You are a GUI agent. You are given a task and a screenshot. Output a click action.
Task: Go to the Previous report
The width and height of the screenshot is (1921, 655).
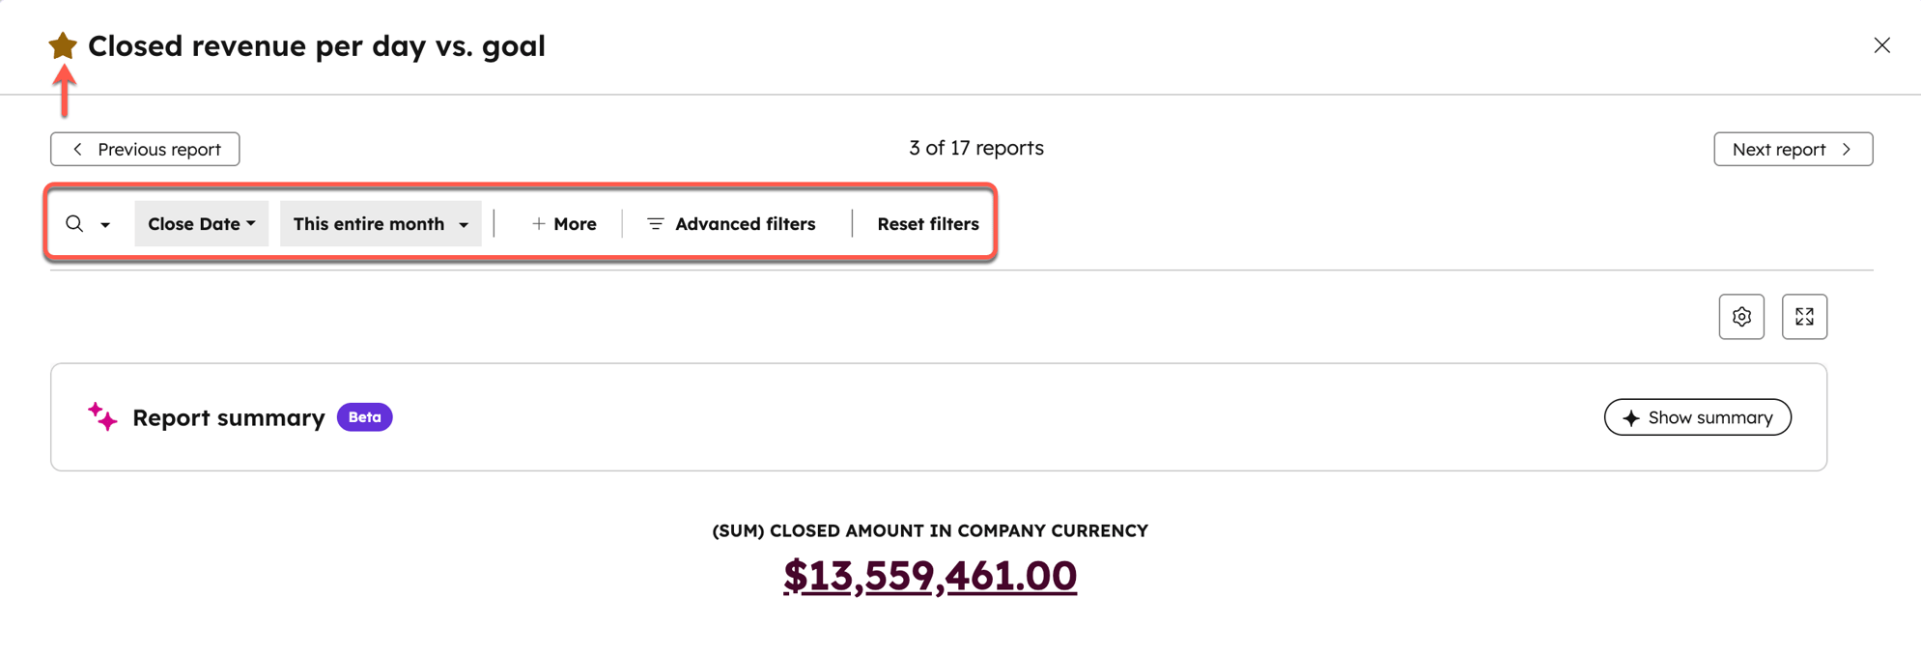coord(144,149)
